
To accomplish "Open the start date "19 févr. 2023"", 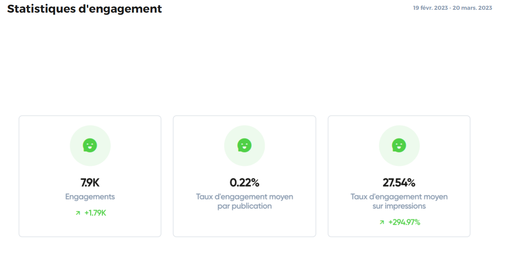I will [431, 8].
